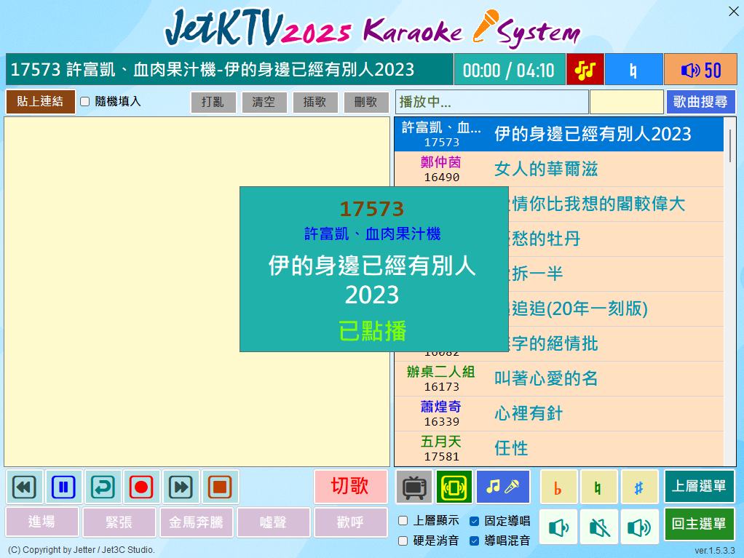This screenshot has height=558, width=744.
Task: Close the JetKTV window
Action: click(734, 12)
